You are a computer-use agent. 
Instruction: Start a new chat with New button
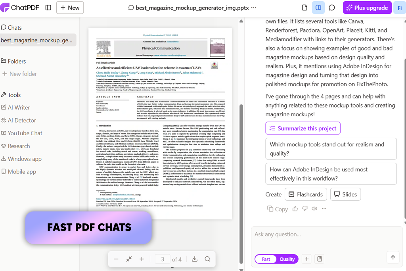70,8
